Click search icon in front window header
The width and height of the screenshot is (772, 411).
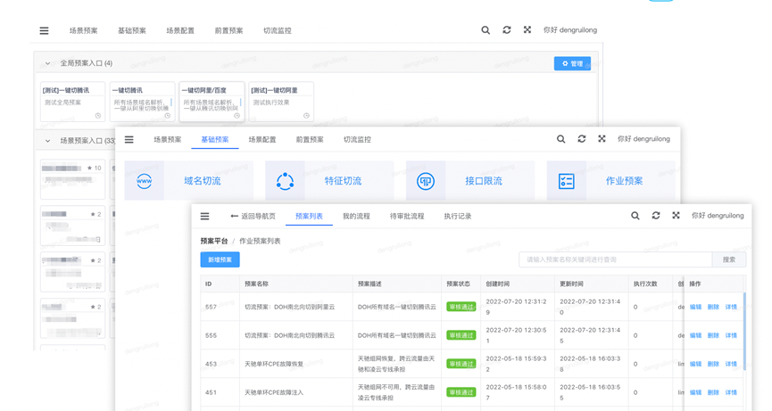(635, 216)
